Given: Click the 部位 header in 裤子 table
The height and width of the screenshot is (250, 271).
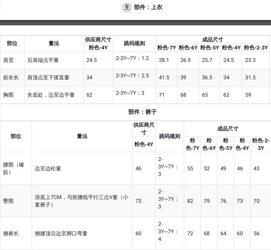Looking at the screenshot, I should tap(16, 136).
